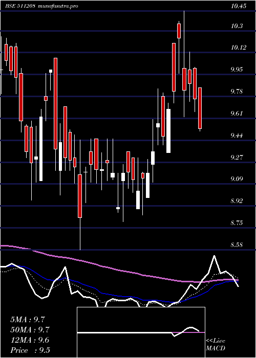Click the 10.12 price axis label
Screen dimensions: 256x358
coord(239,48)
